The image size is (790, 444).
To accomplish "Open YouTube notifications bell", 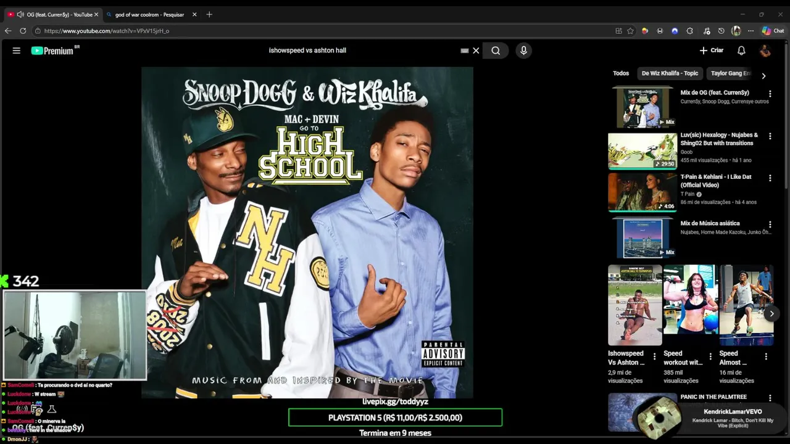I will click(x=741, y=51).
